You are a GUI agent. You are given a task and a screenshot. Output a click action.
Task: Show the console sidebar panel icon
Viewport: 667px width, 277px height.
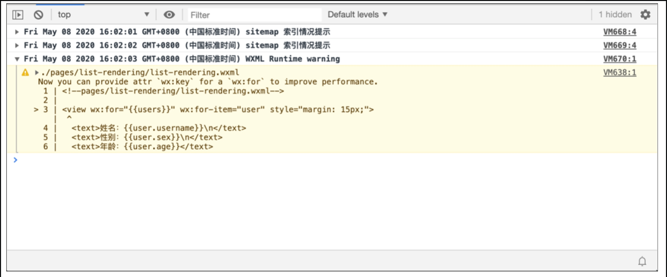coord(18,15)
